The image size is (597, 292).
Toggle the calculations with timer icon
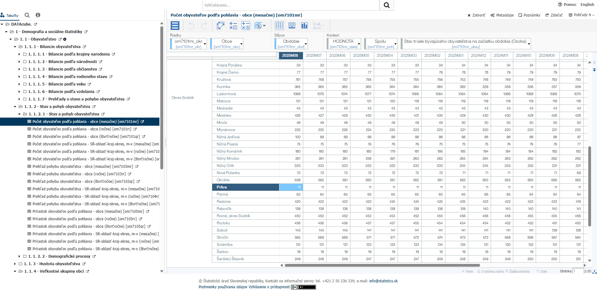coord(246,26)
